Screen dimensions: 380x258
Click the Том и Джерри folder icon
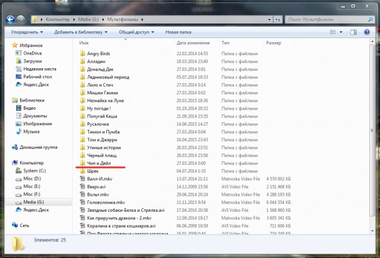click(x=83, y=139)
